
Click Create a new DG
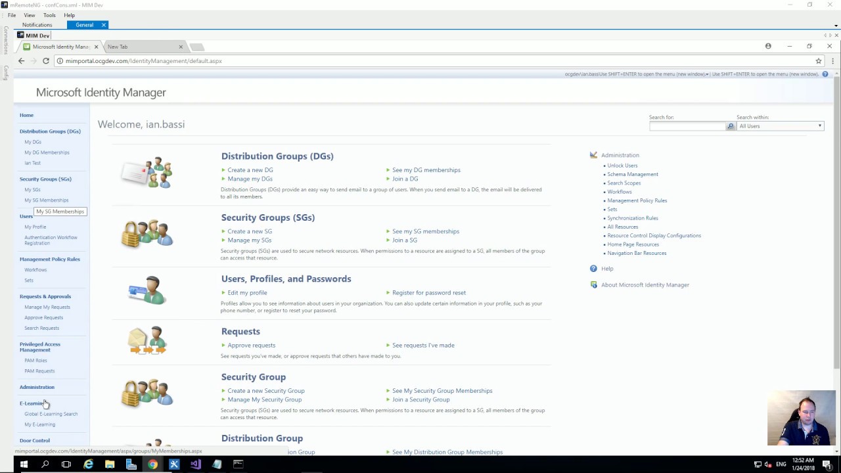(250, 170)
